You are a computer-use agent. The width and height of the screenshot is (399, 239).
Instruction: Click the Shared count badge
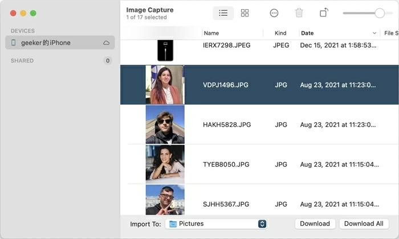point(107,60)
